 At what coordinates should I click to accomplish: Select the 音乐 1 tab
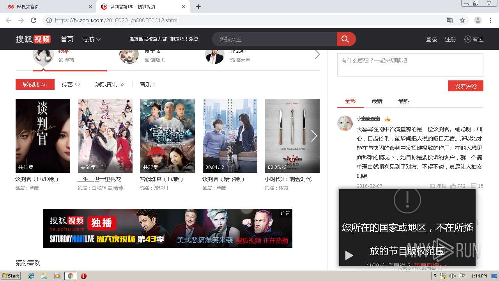pyautogui.click(x=148, y=84)
